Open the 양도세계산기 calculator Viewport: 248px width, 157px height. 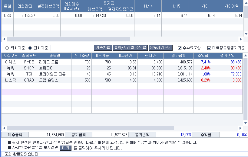tap(160, 48)
